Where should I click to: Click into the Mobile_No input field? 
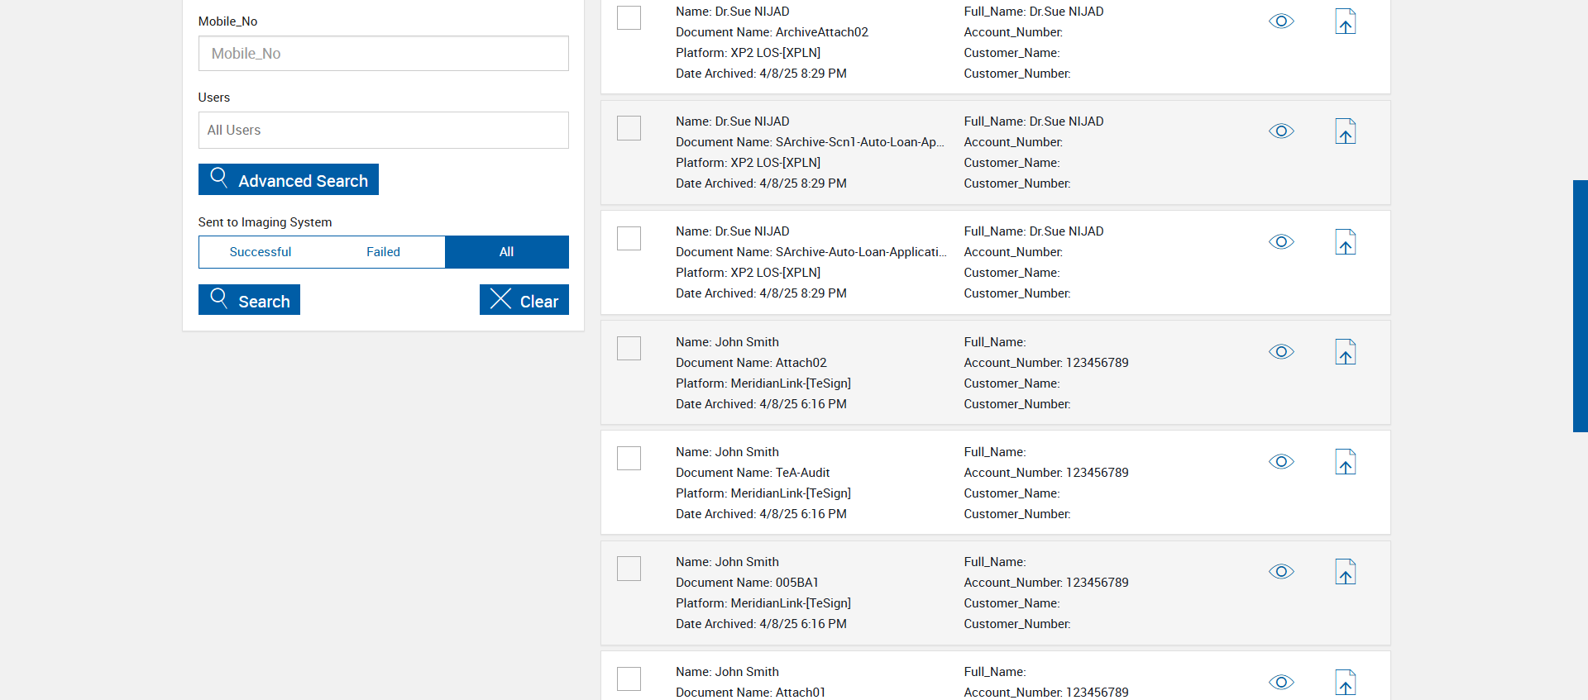point(383,54)
